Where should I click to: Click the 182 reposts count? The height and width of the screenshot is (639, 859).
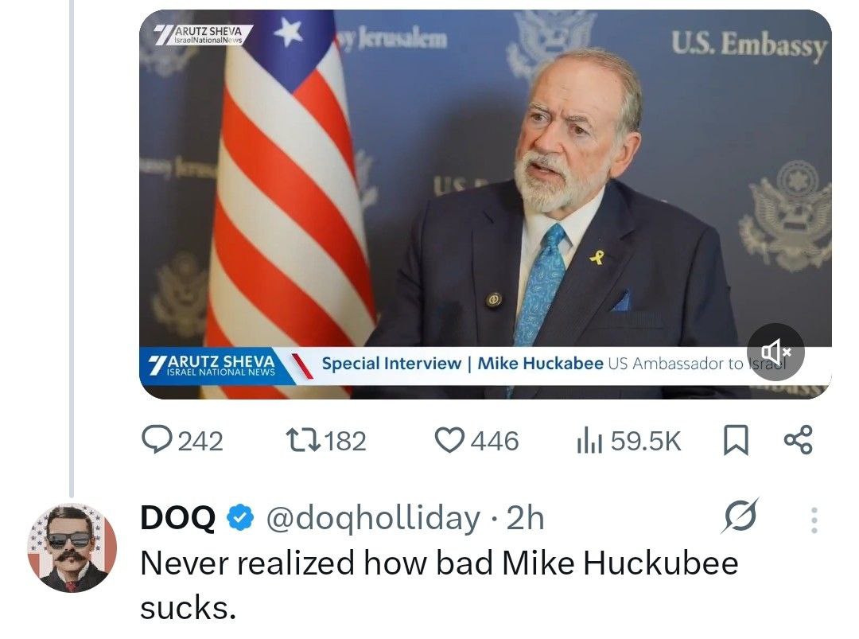(x=345, y=441)
